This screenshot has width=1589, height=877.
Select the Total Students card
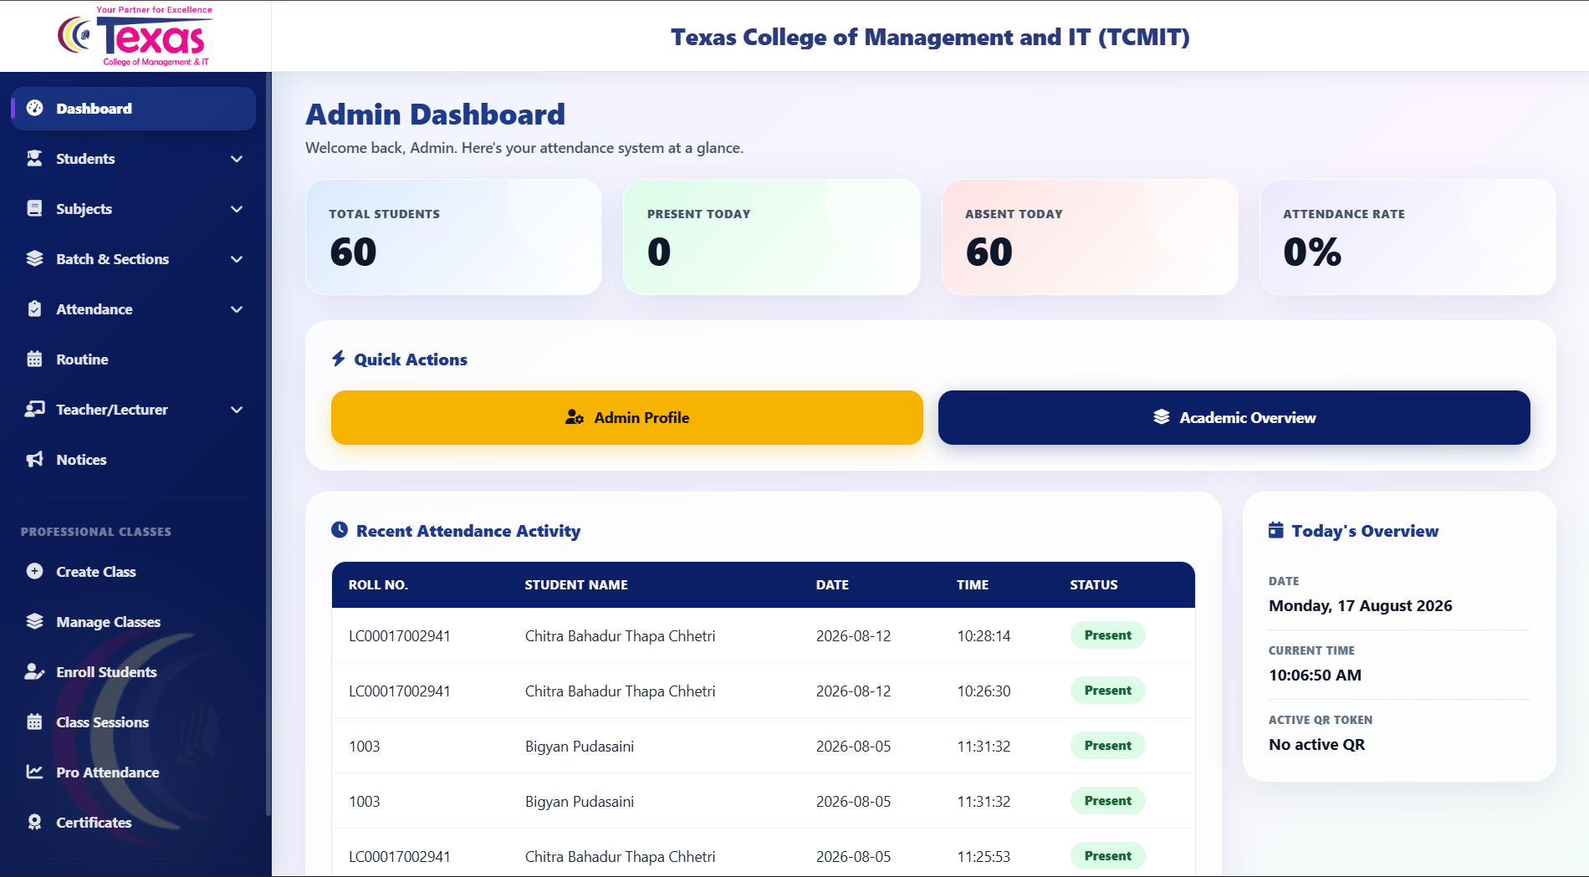pyautogui.click(x=454, y=237)
